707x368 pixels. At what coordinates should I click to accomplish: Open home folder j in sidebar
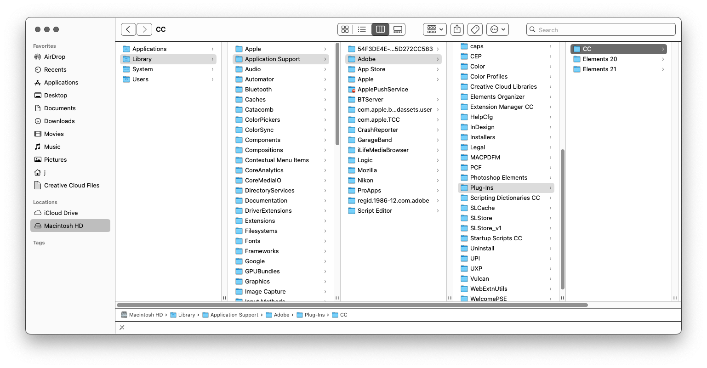coord(70,173)
